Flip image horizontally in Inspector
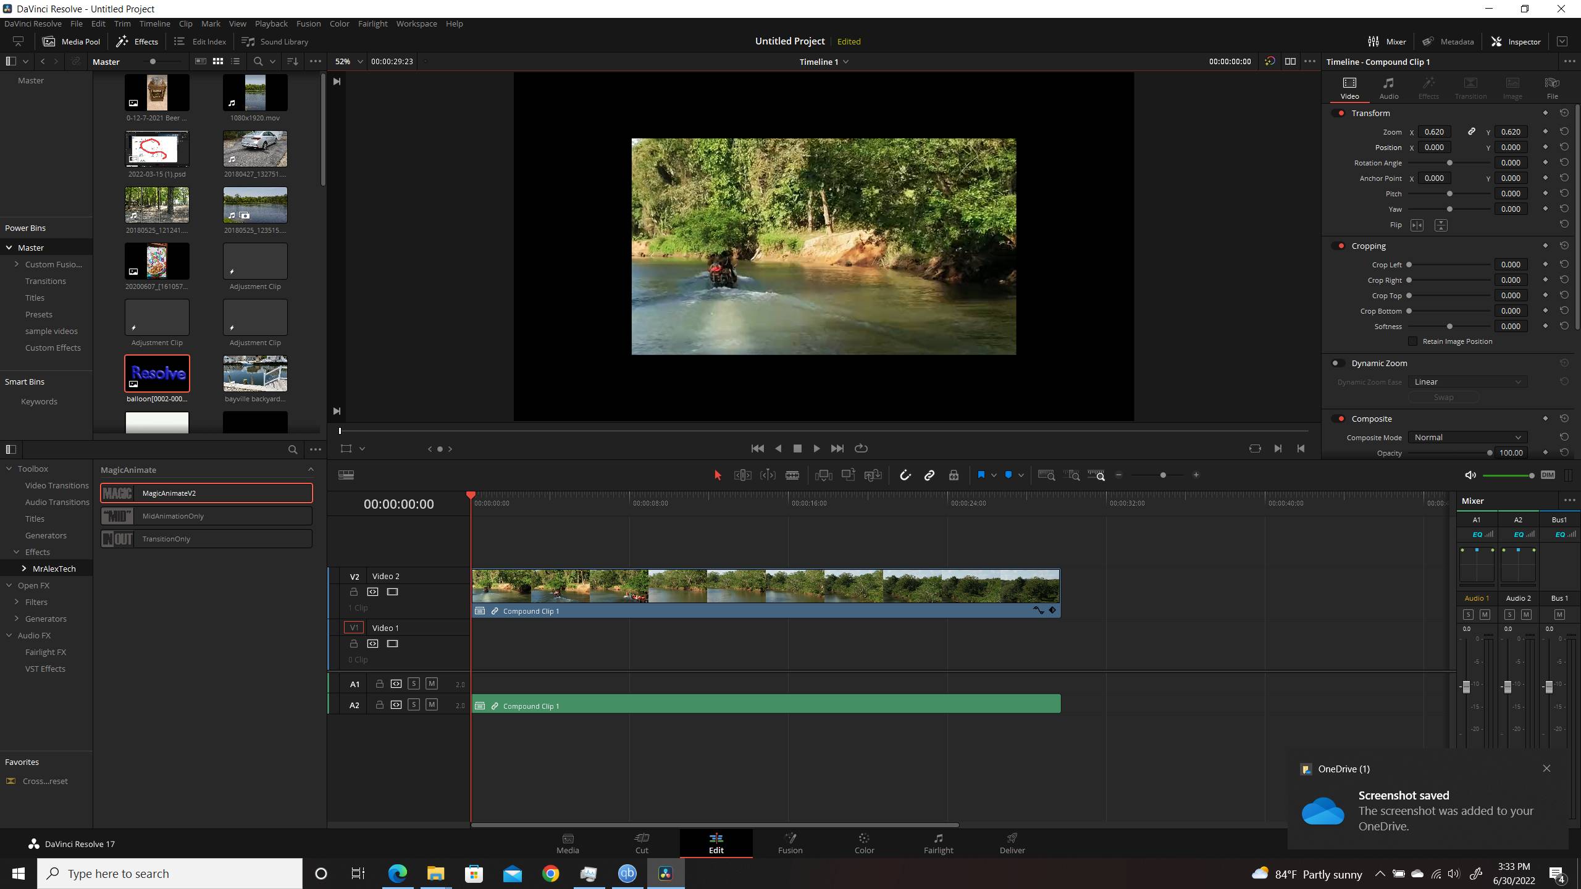Screen dimensions: 1581x889 pyautogui.click(x=1417, y=225)
